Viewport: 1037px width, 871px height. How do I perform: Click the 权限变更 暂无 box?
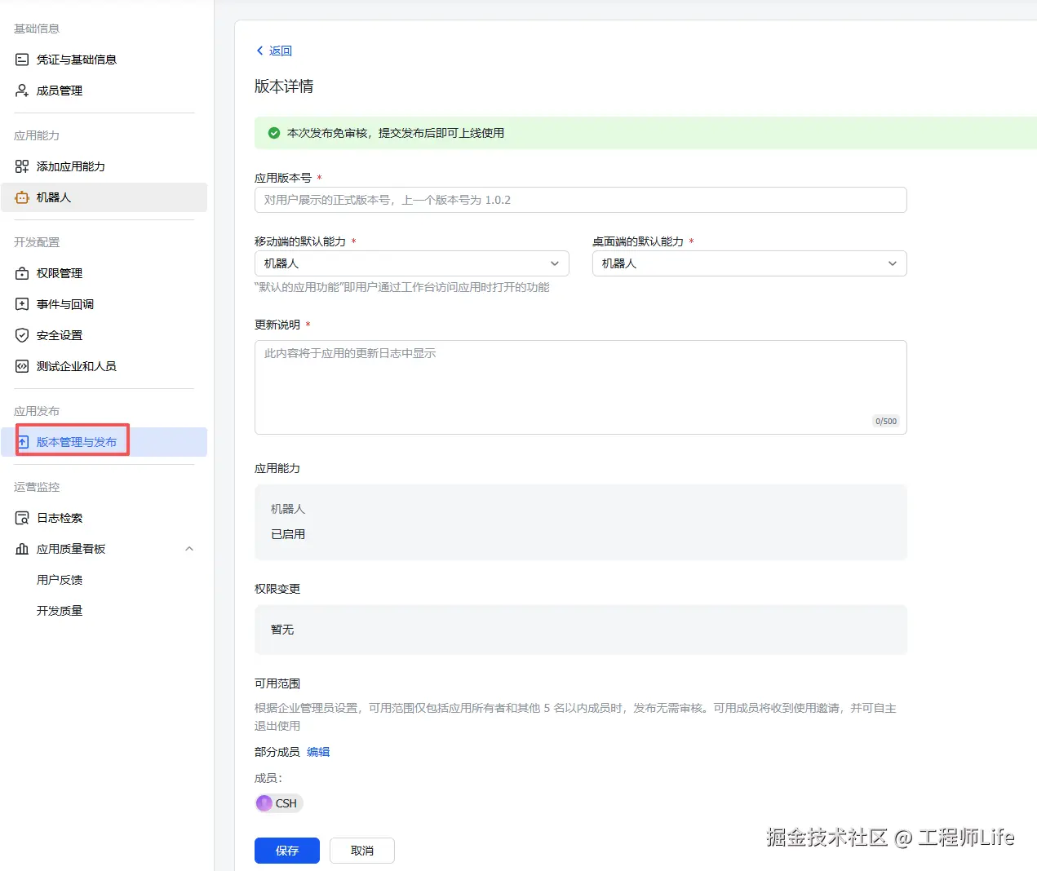pyautogui.click(x=580, y=630)
